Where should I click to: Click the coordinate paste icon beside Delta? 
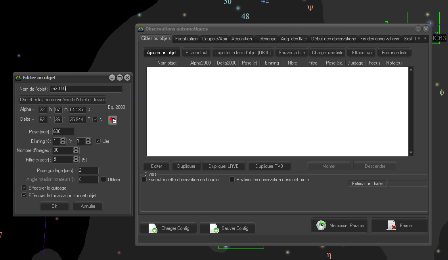(113, 120)
